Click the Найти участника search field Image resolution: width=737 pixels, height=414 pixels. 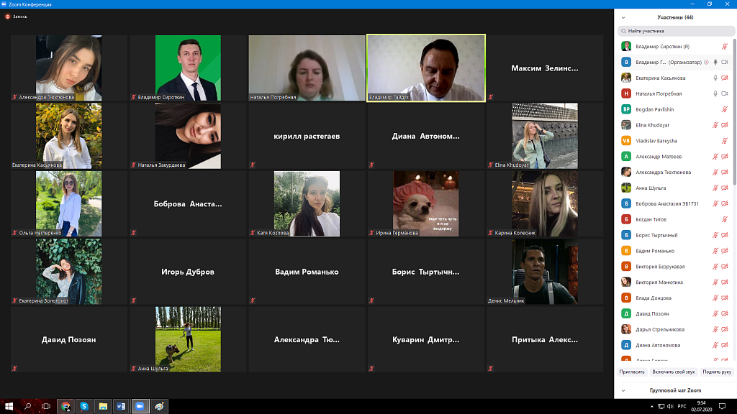point(676,31)
